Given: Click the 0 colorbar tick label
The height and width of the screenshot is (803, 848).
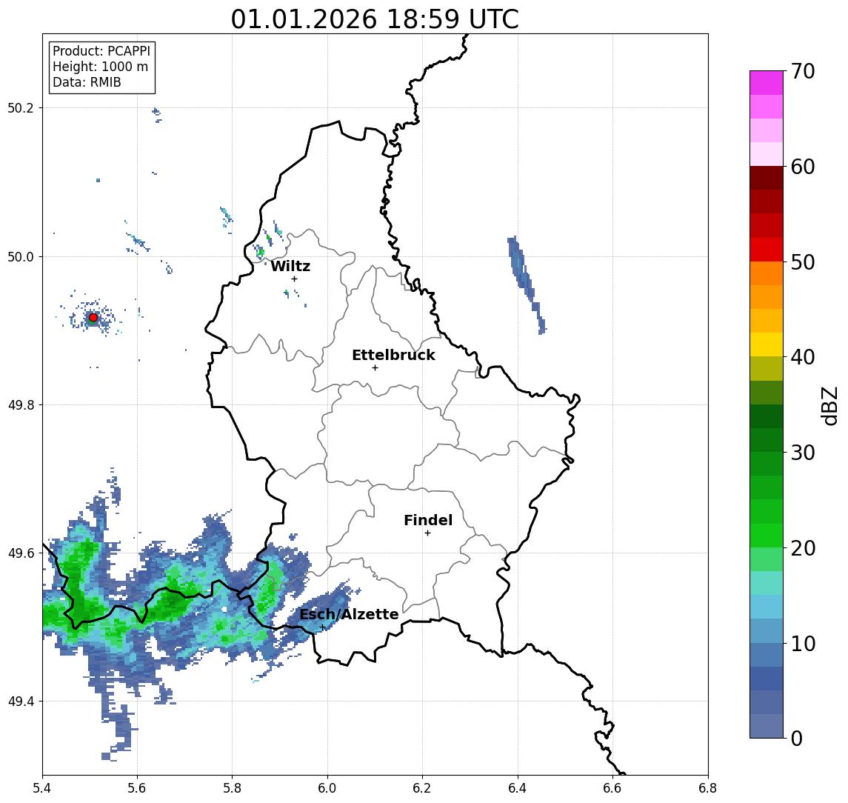Looking at the screenshot, I should coord(797,738).
